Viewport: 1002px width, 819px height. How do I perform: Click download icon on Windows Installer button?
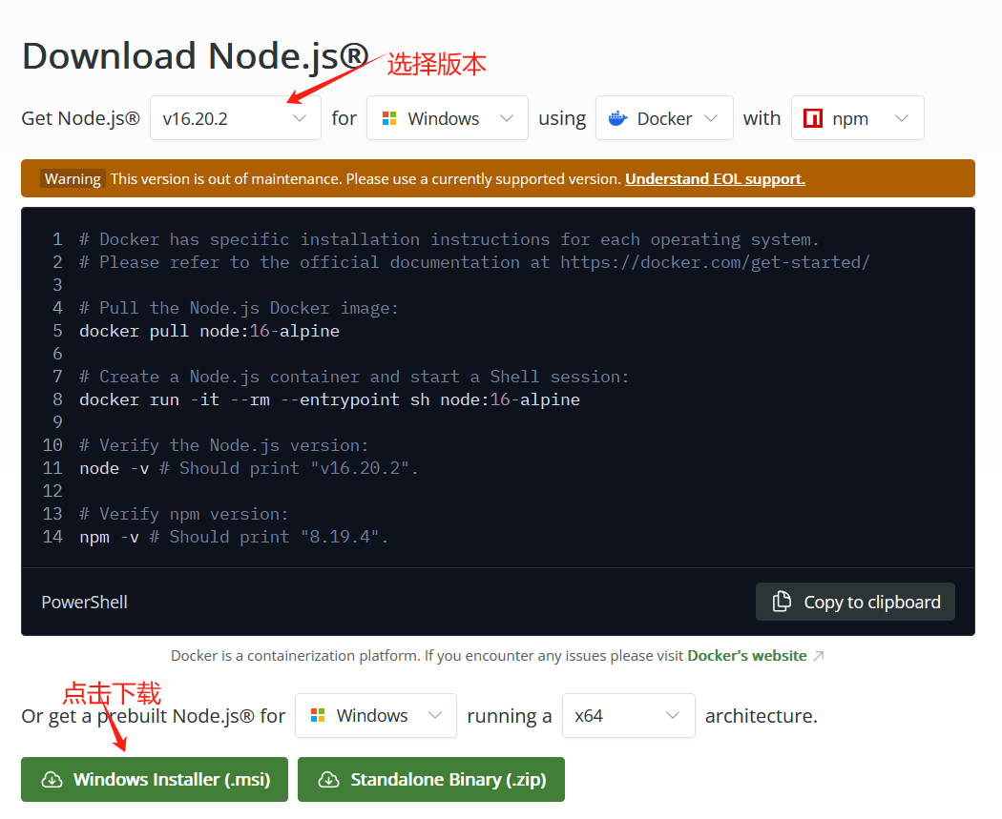click(x=52, y=779)
